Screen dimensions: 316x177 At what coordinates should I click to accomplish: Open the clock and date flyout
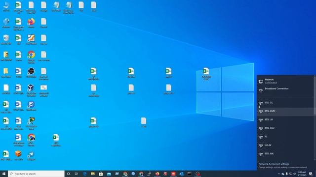[302, 174]
